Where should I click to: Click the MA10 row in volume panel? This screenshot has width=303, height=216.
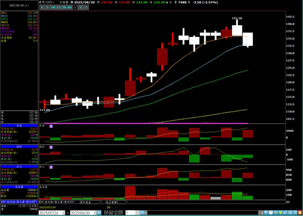click(x=19, y=196)
